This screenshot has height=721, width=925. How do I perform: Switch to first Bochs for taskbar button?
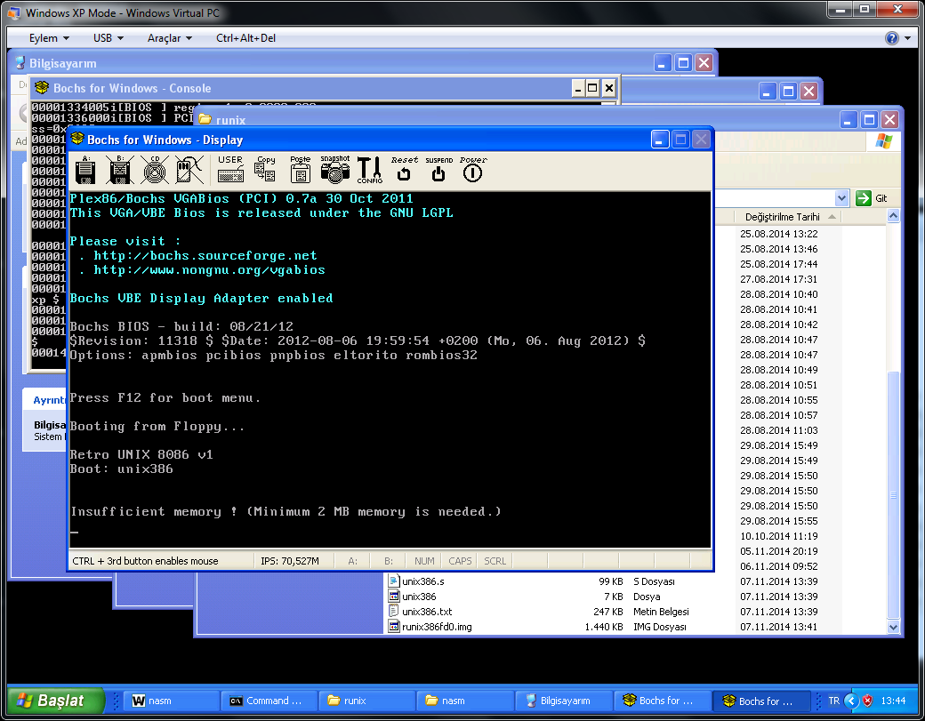663,701
